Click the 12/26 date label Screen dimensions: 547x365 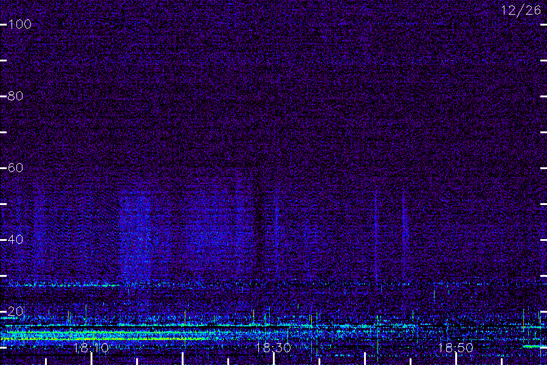(x=521, y=10)
